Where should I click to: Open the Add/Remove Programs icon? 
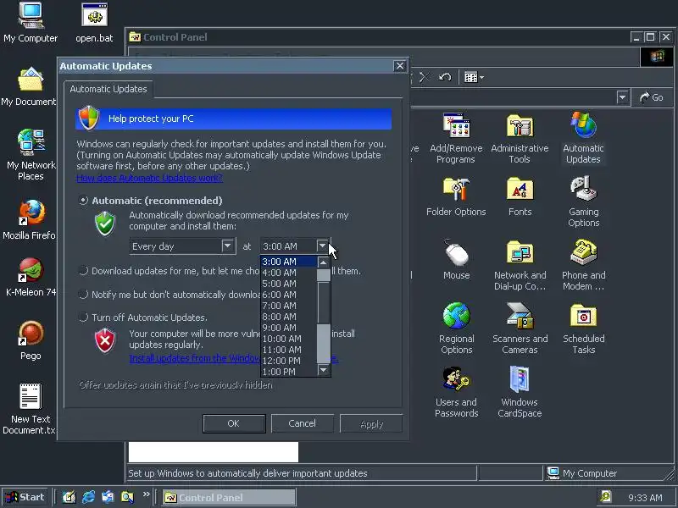click(456, 137)
